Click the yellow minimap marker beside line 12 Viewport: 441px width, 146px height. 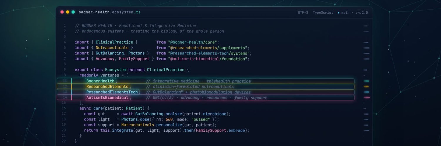tap(366, 87)
